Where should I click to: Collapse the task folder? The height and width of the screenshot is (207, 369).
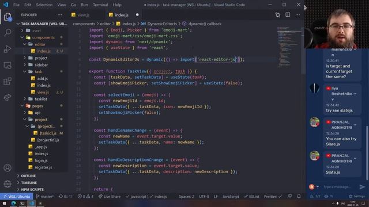coord(39,71)
